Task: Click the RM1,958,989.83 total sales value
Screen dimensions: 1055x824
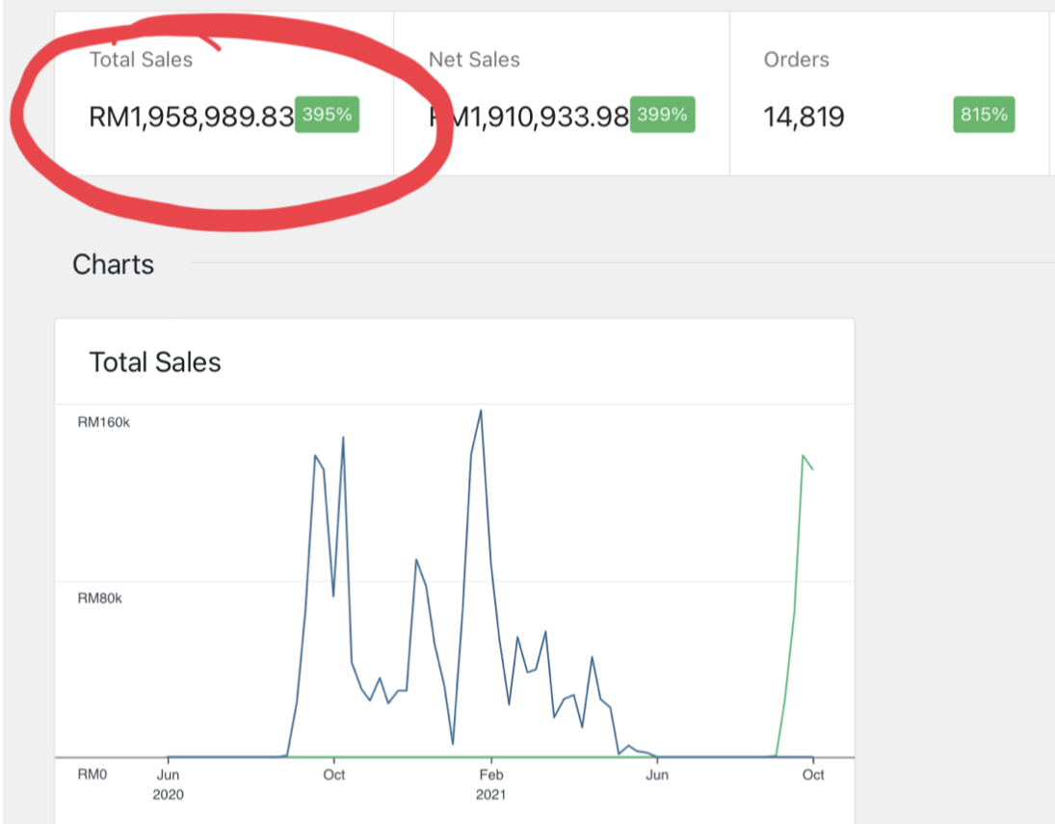Action: [x=192, y=118]
